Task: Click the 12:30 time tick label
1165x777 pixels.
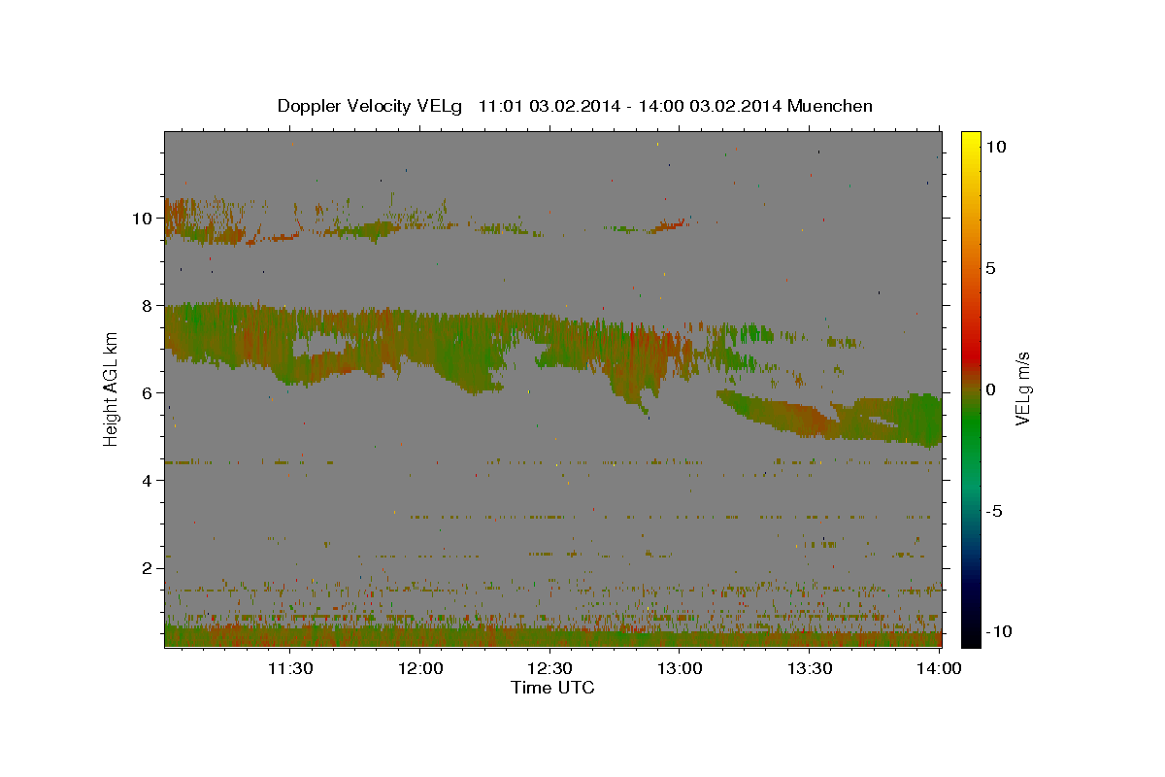Action: click(550, 668)
